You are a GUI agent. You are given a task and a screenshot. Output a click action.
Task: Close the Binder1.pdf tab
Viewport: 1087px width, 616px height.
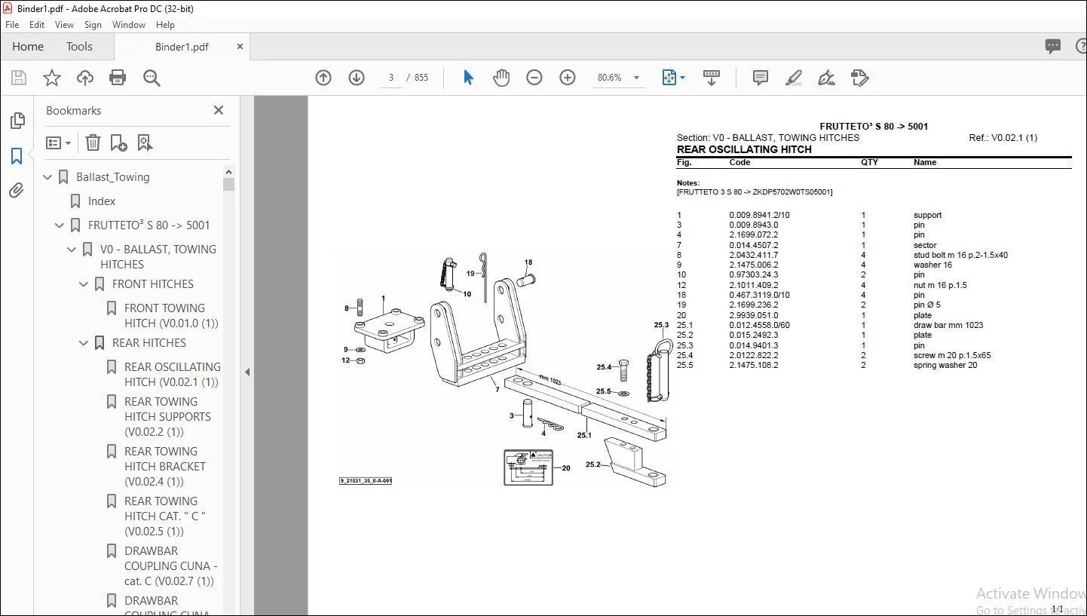(240, 46)
